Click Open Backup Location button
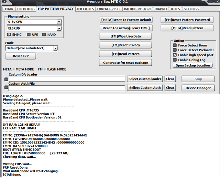The image size is (220, 179). tap(192, 65)
